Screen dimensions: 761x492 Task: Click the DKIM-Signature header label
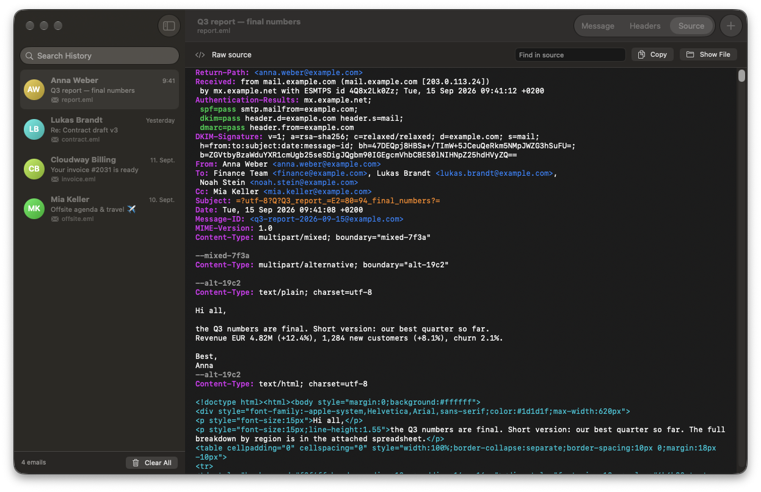tap(229, 137)
